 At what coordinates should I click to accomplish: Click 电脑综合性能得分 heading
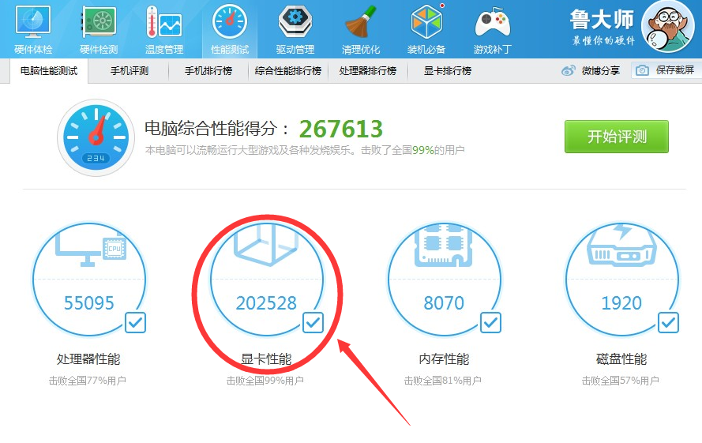(x=218, y=129)
